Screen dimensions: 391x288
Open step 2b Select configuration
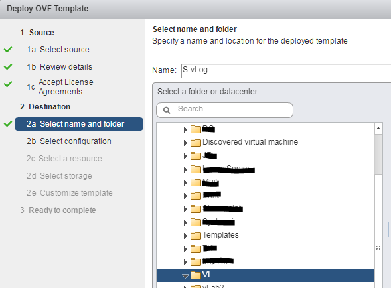point(69,141)
